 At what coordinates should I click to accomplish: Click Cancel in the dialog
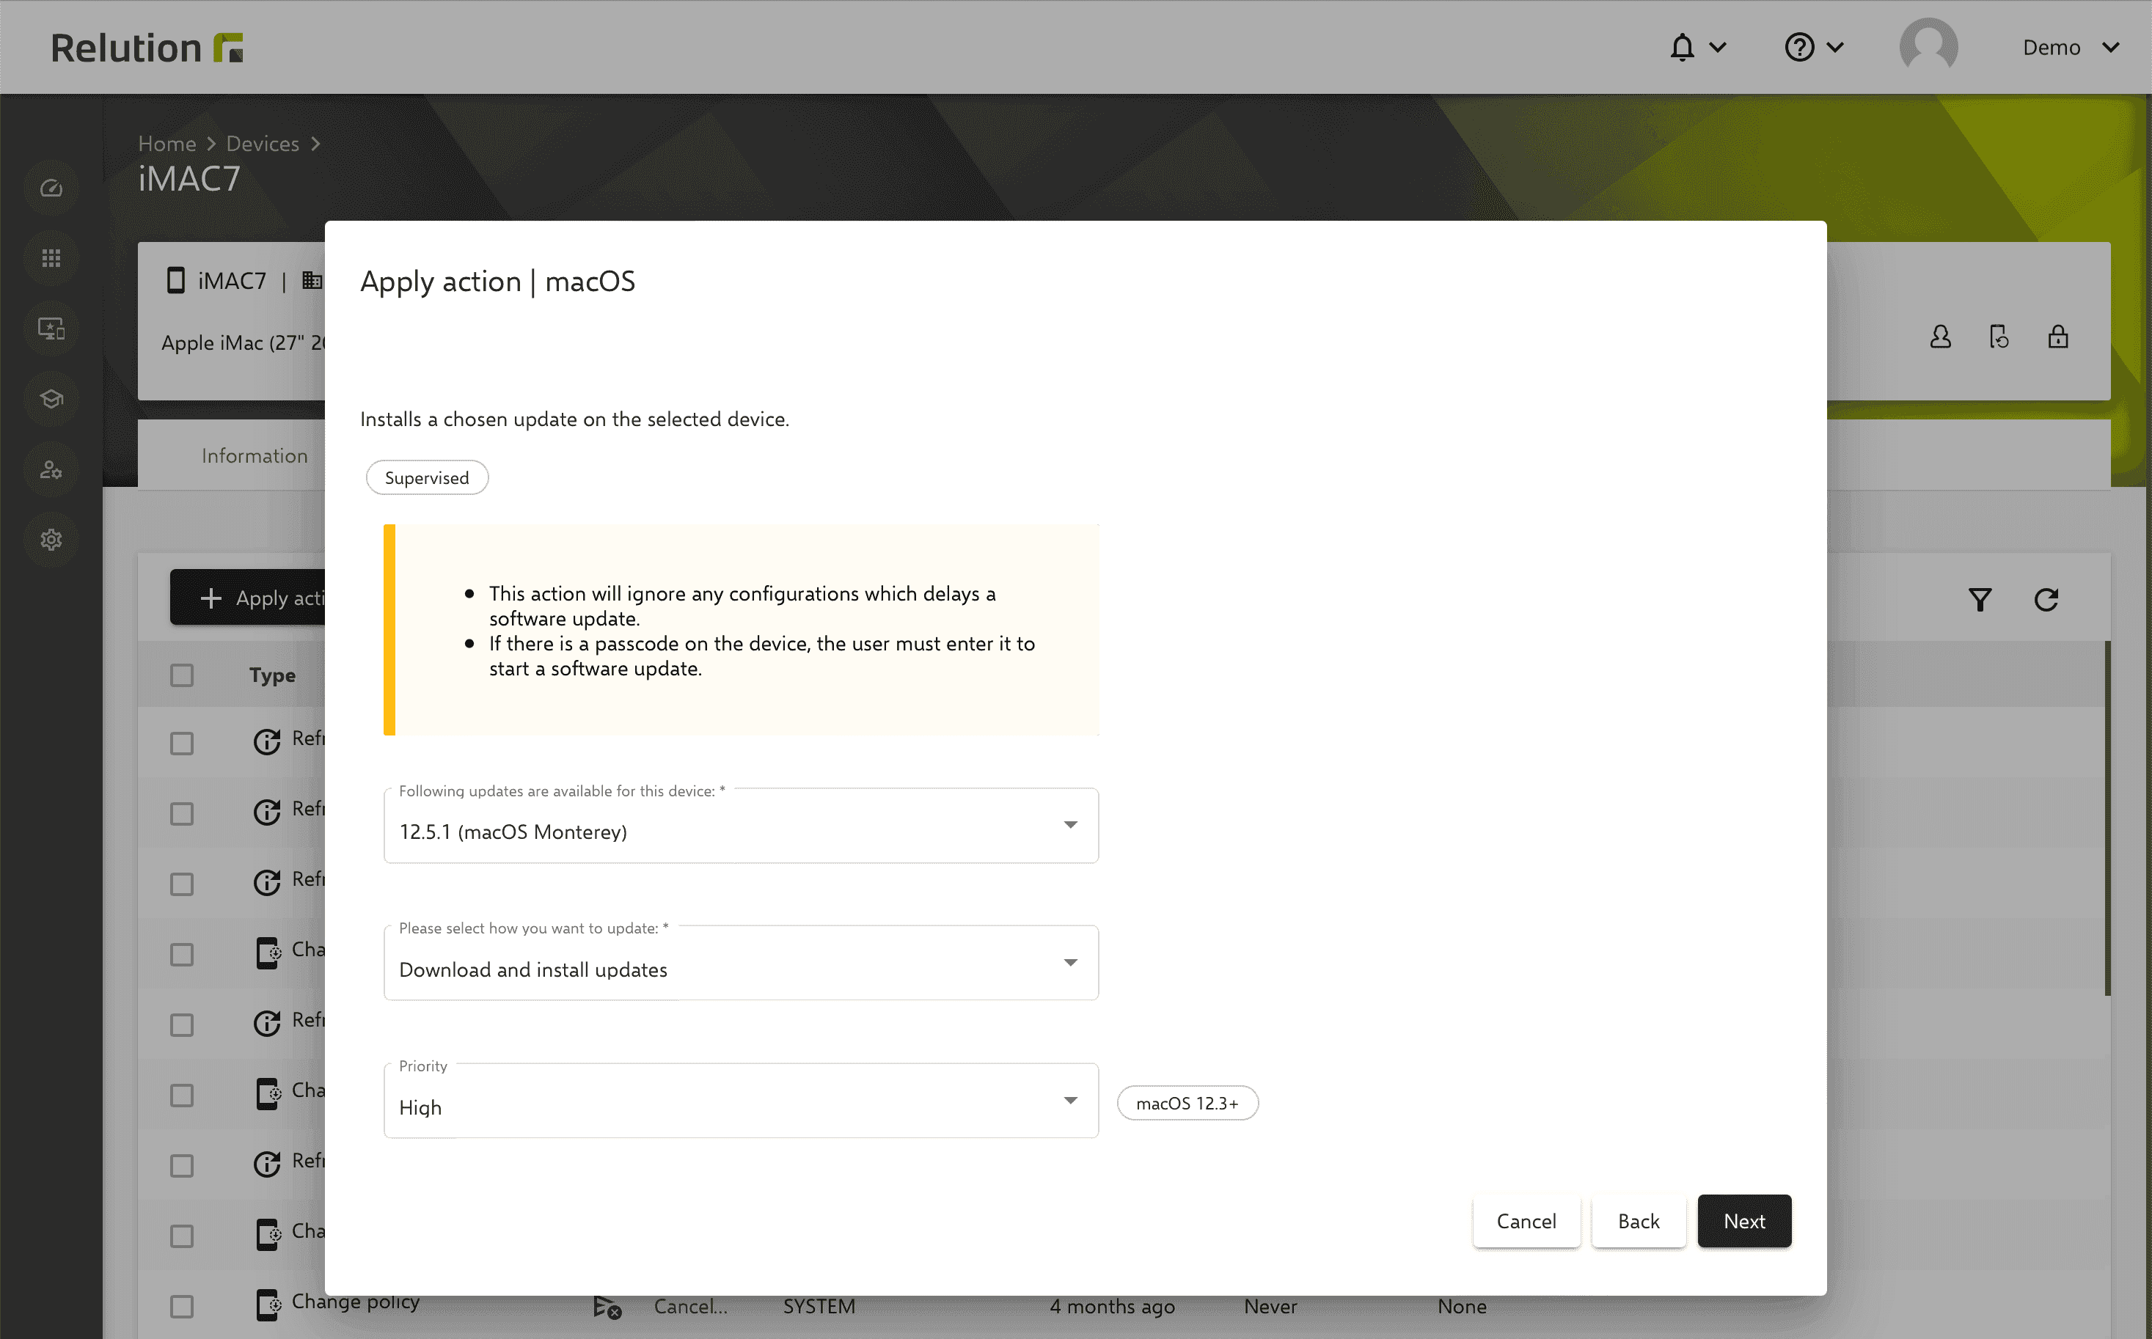click(1526, 1221)
